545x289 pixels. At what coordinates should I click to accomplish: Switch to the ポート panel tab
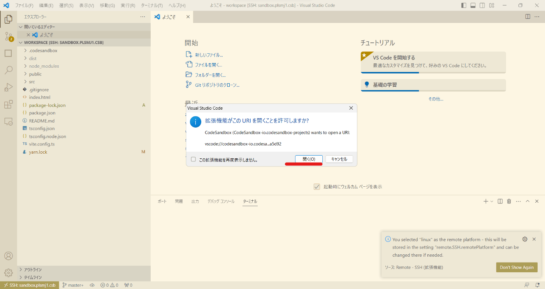[162, 201]
